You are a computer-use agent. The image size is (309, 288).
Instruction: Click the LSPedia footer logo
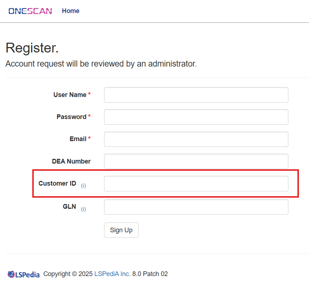(23, 274)
